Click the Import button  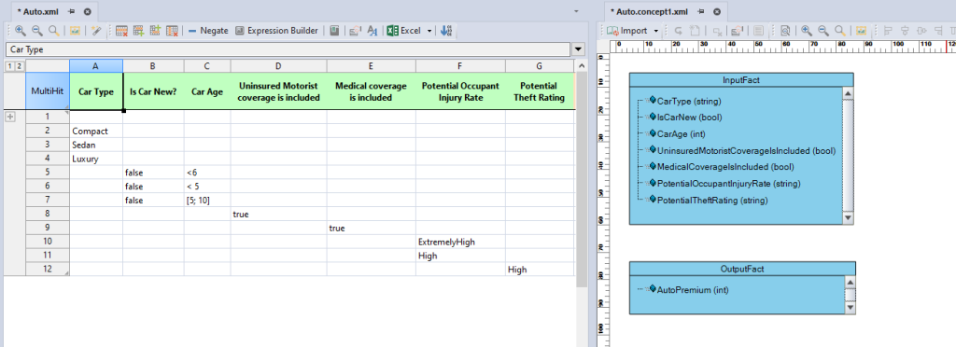[x=626, y=31]
